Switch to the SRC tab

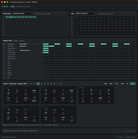pos(111,84)
